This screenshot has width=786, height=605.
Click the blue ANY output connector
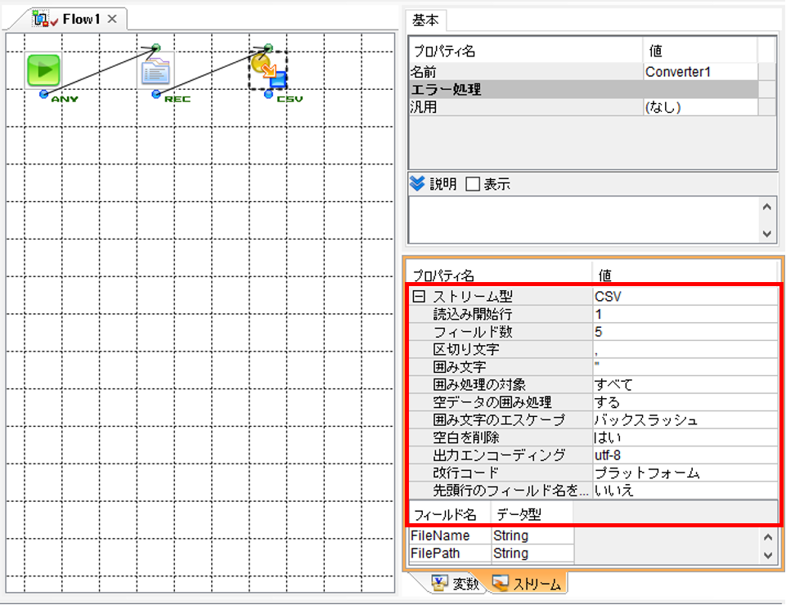pyautogui.click(x=43, y=94)
